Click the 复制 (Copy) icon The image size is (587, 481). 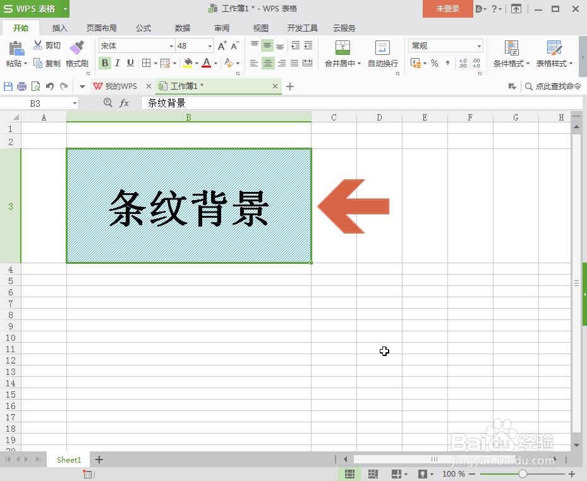45,63
